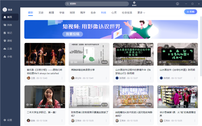Image resolution: width=202 pixels, height=126 pixels.
Task: Switch to the 心灵 tab
Action: click(114, 13)
